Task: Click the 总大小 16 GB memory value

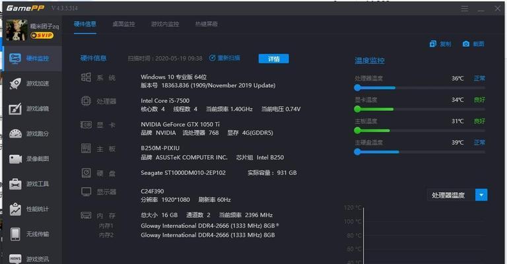Action: (159, 215)
